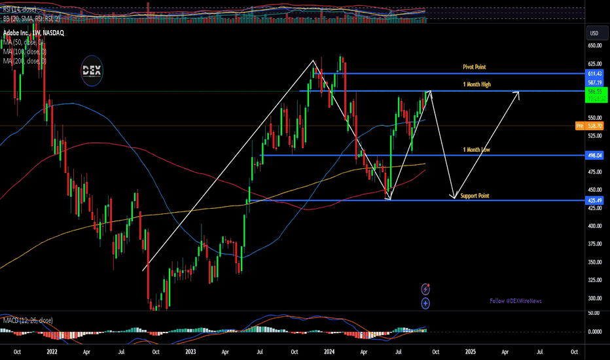Click the 475.00 price axis value
This screenshot has width=610, height=360.
[595, 171]
